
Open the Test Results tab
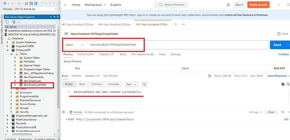click(111, 76)
